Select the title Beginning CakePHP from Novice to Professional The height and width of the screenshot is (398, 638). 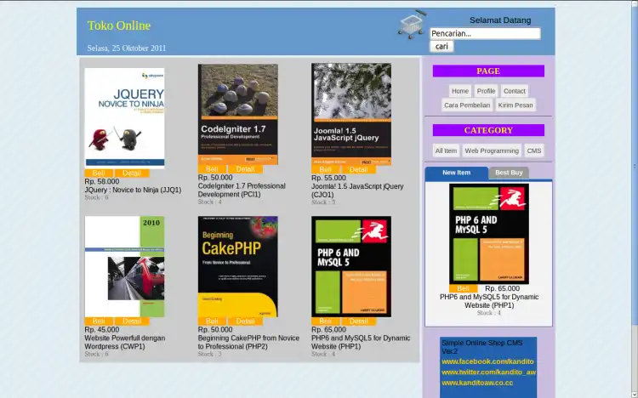(248, 342)
